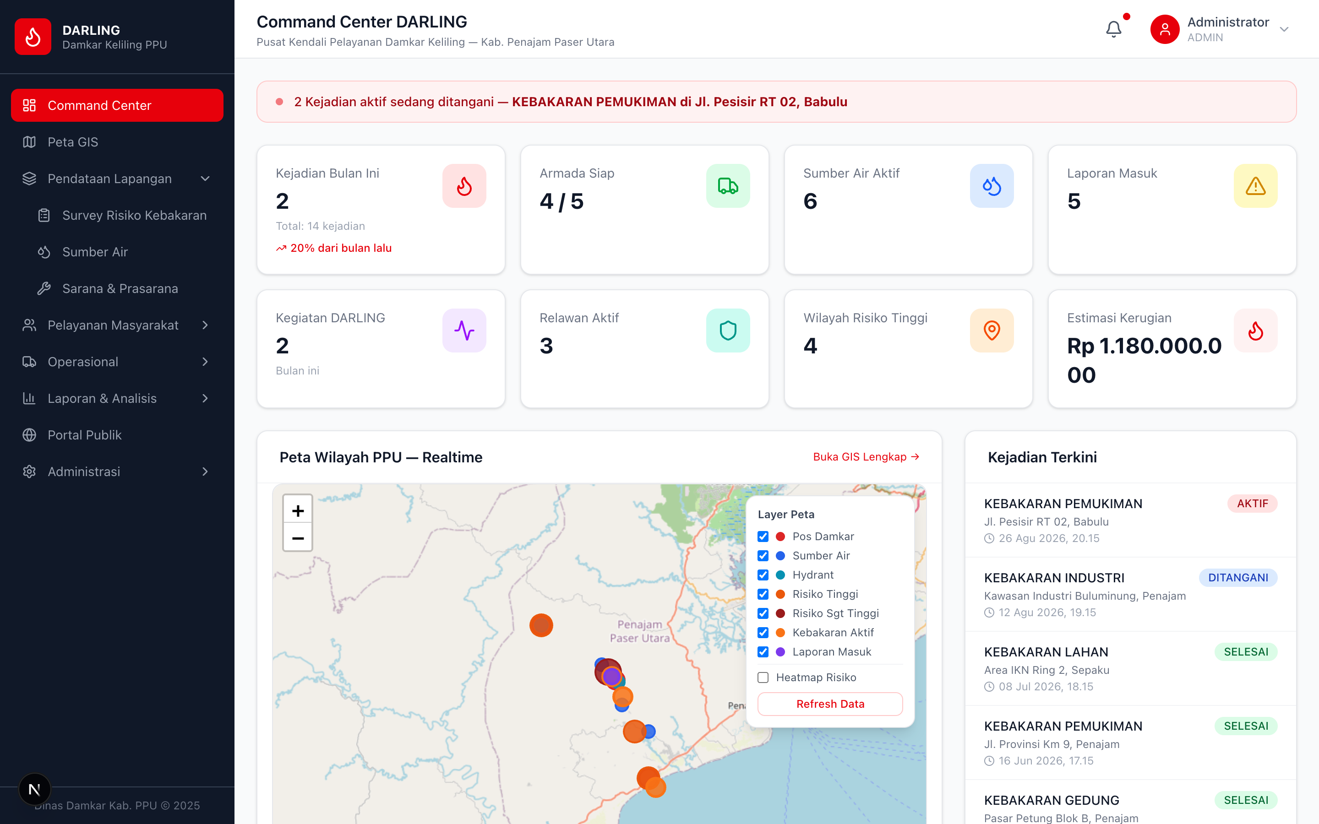Viewport: 1319px width, 824px height.
Task: Enable the Heatmap Risiko checkbox
Action: click(x=763, y=678)
